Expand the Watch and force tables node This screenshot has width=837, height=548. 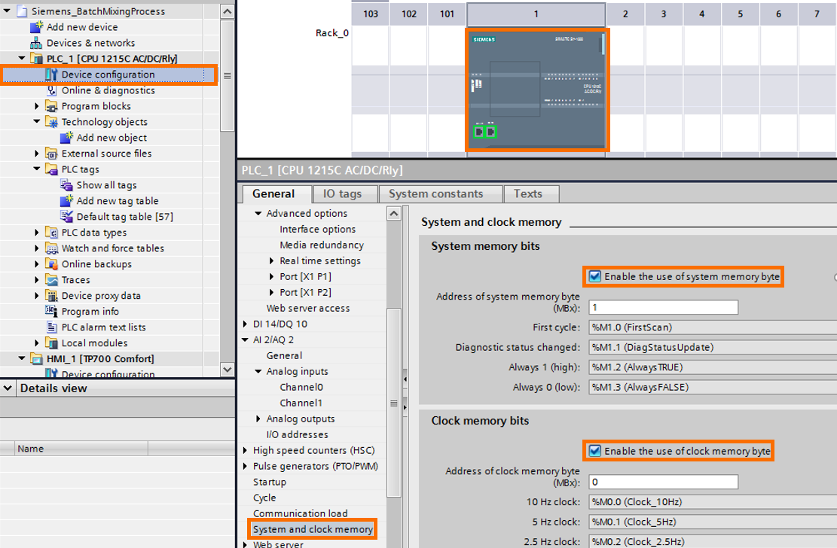pyautogui.click(x=37, y=248)
